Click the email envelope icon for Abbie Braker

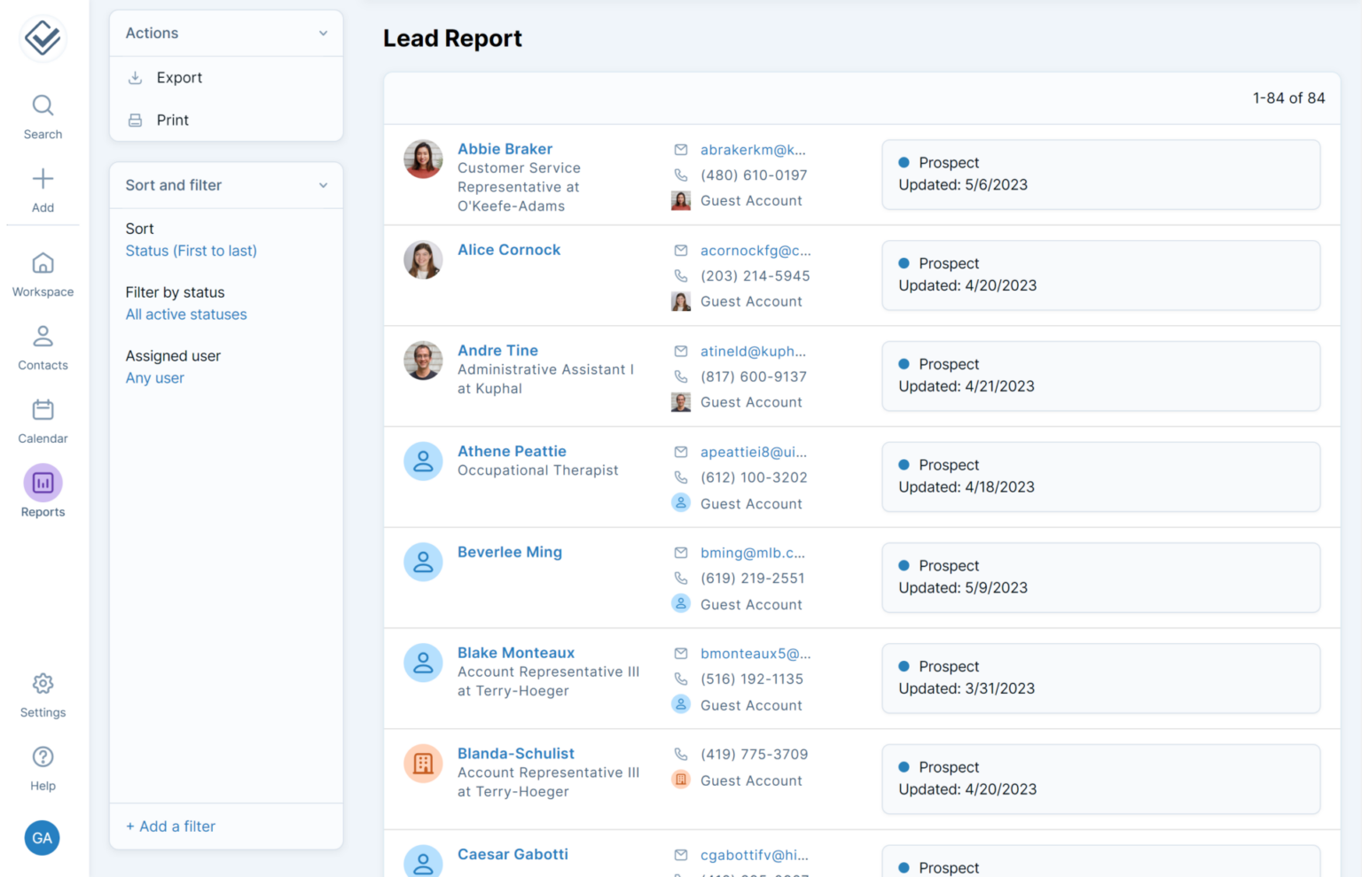click(680, 150)
